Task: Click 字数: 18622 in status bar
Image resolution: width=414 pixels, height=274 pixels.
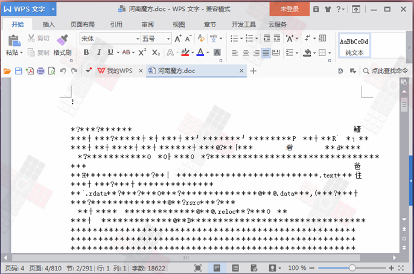Action: 148,269
